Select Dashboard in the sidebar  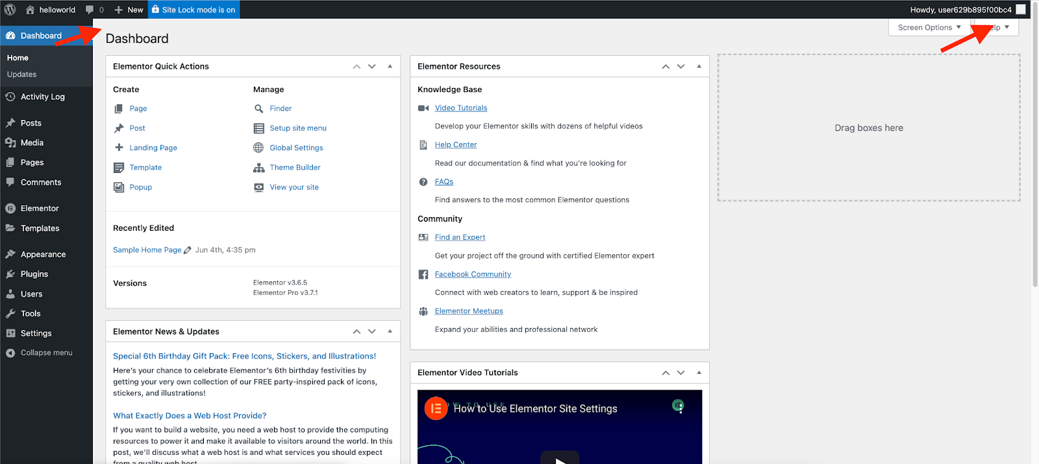46,36
